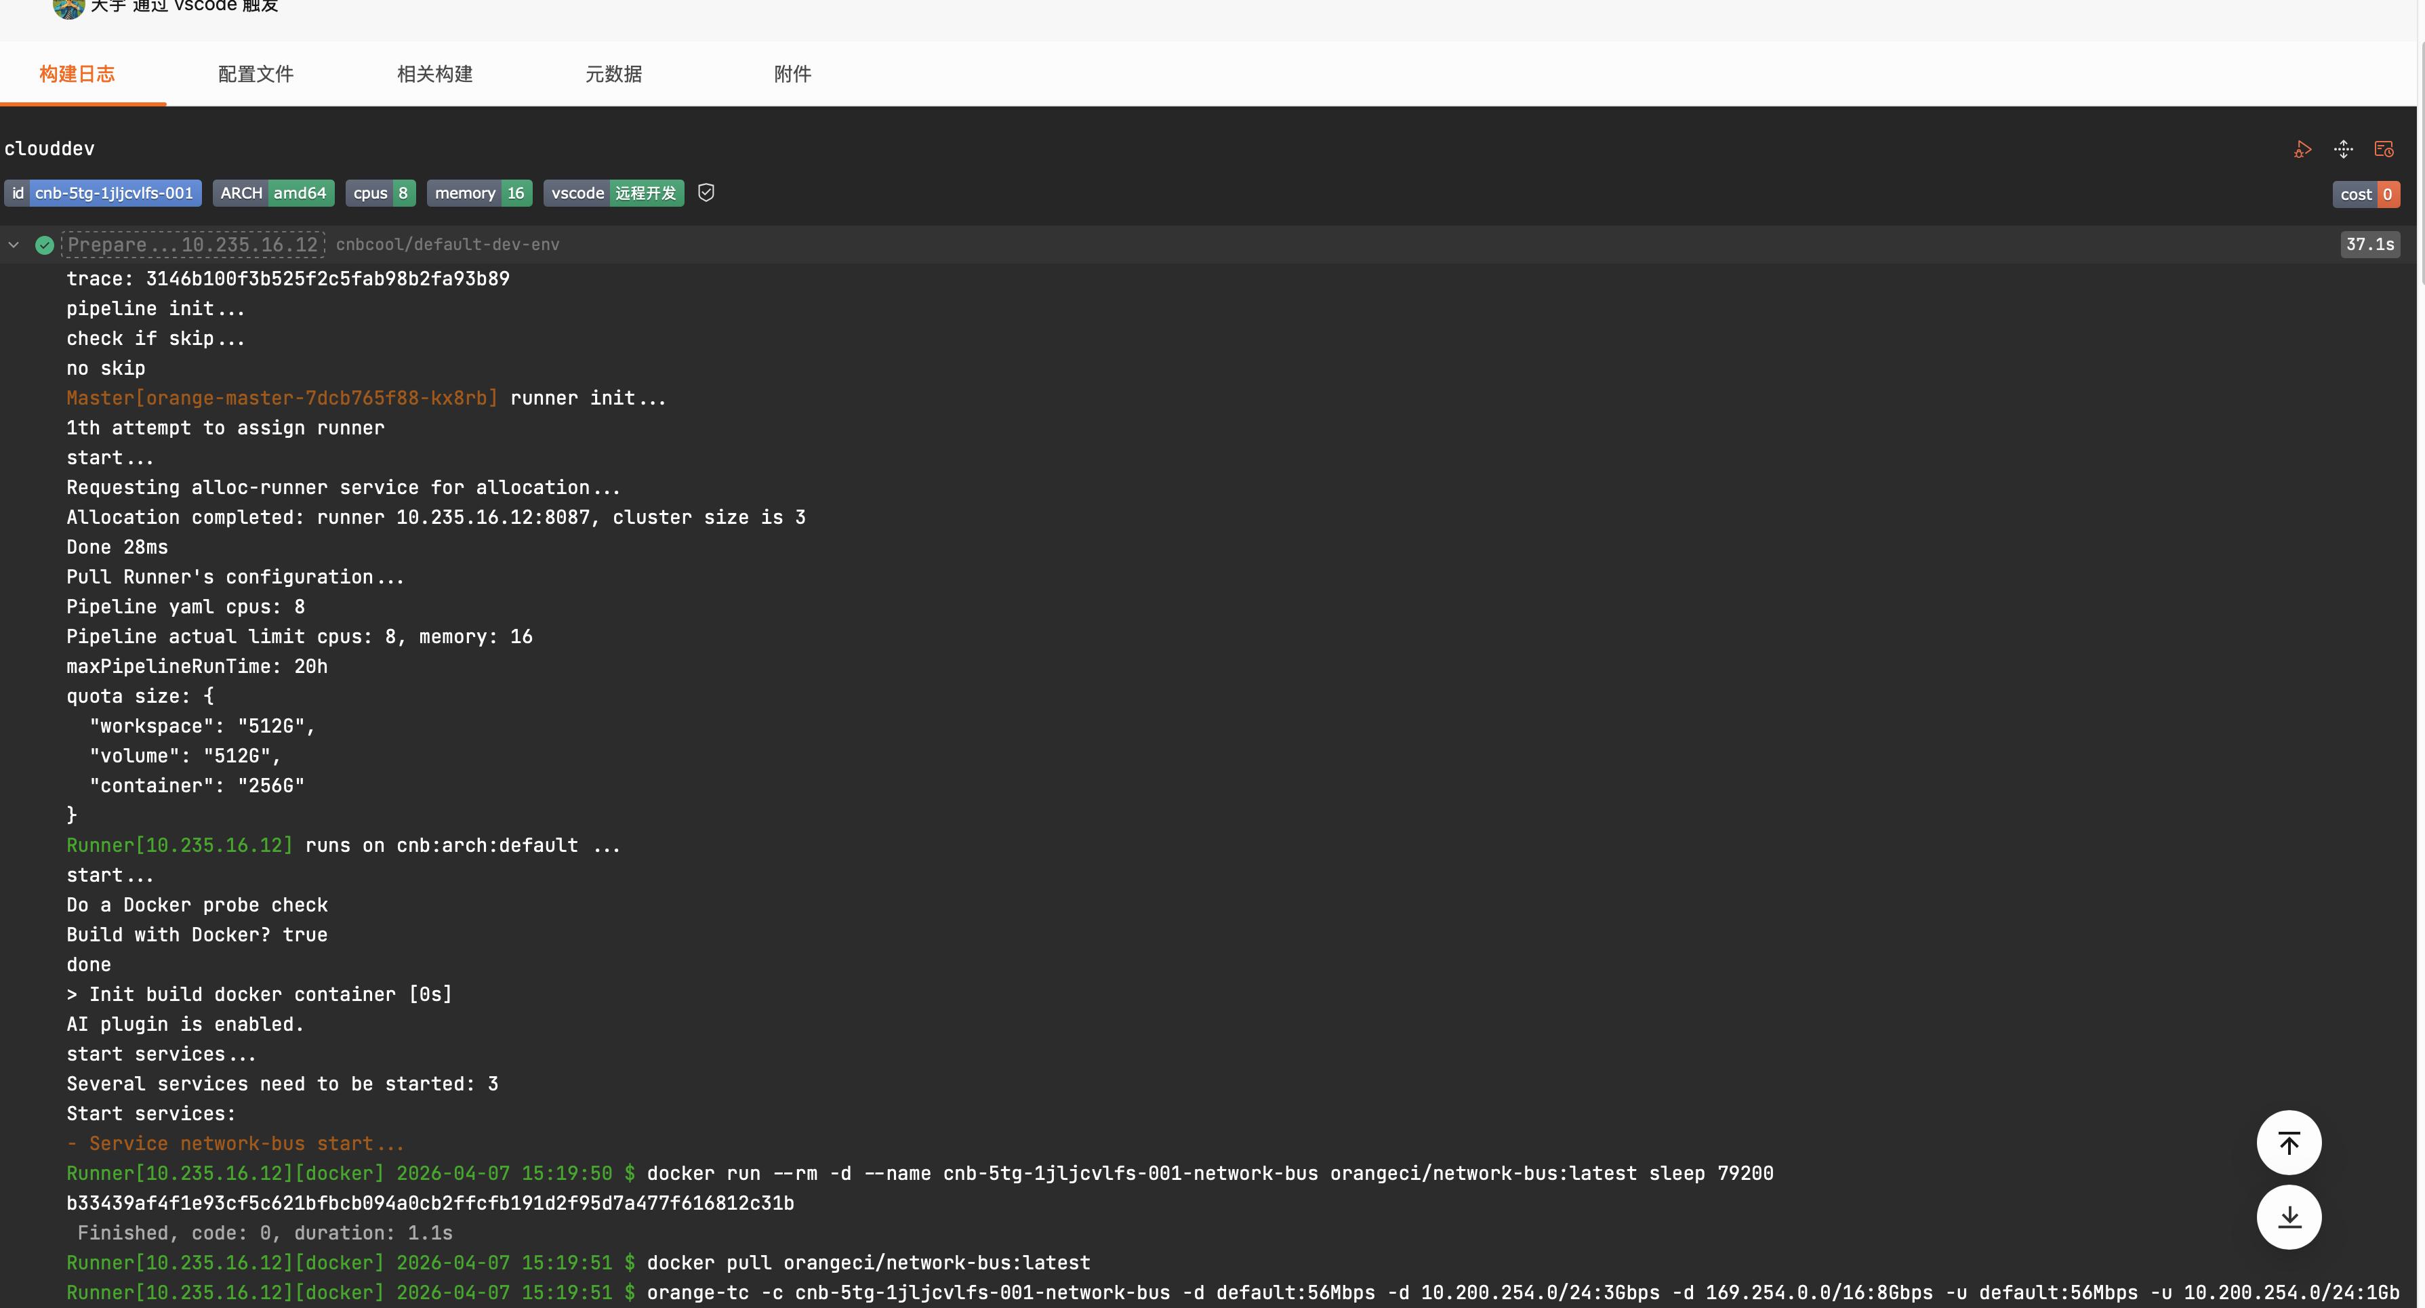2425x1308 pixels.
Task: Click the vscode 远程开发 badge
Action: click(613, 193)
